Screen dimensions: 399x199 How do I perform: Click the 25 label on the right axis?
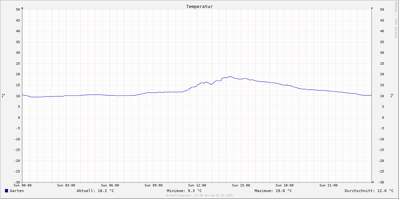382,63
